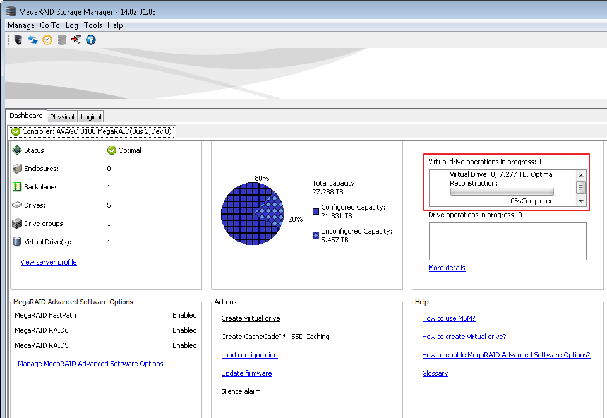Click the Silence alarm action

tap(241, 391)
